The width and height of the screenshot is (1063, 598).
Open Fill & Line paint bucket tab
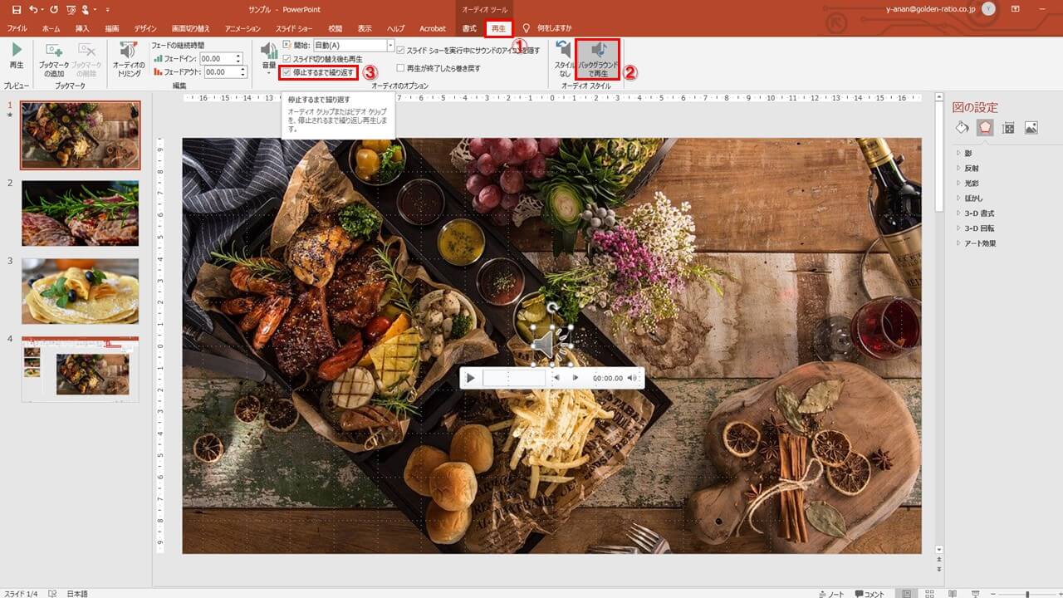tap(962, 128)
